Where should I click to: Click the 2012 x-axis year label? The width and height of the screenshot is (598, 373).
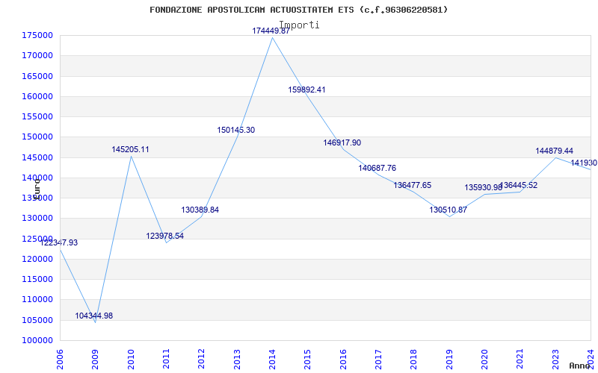point(201,359)
